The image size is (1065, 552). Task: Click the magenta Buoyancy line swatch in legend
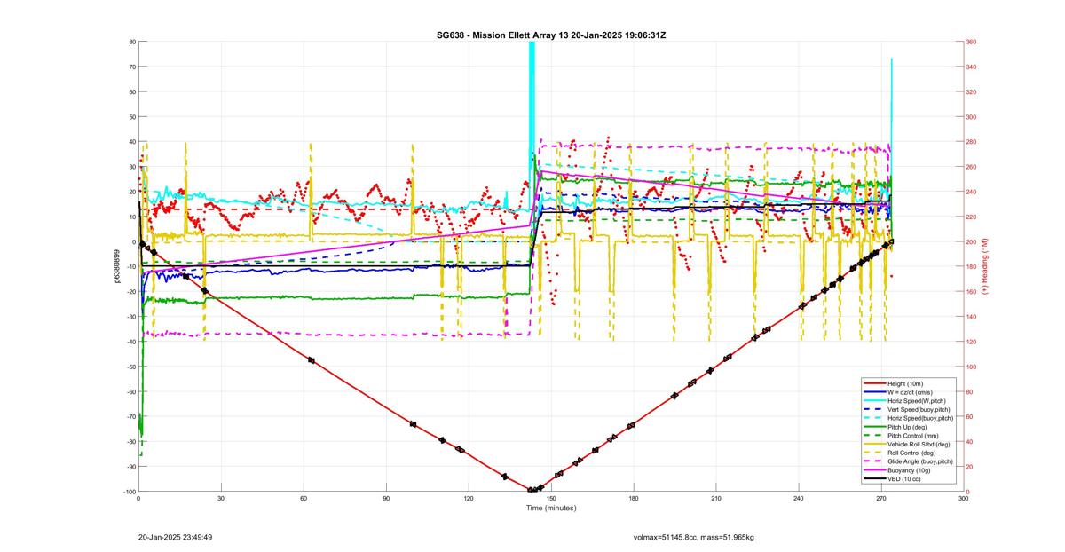(874, 470)
